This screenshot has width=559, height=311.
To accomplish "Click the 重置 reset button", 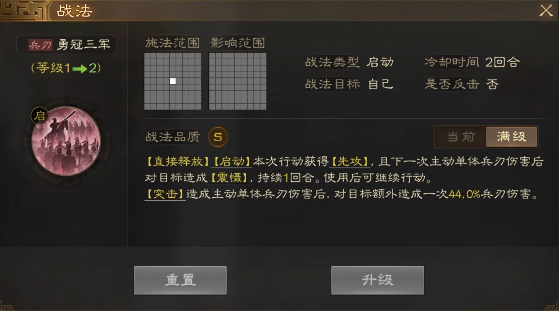I will click(180, 280).
